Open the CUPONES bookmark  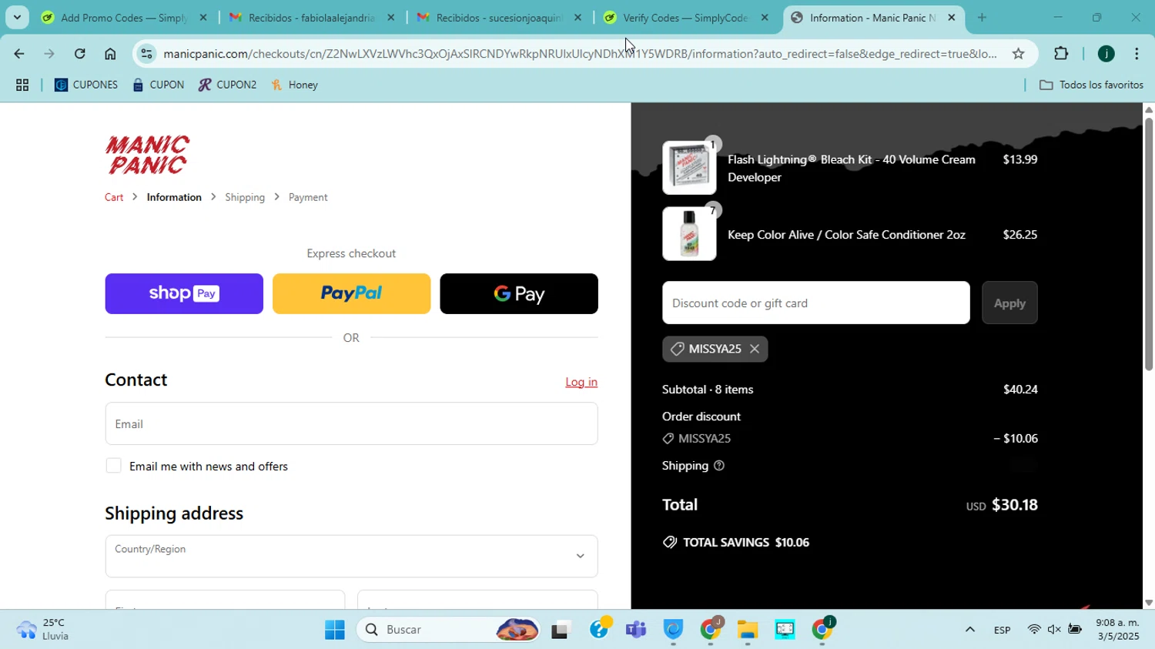click(x=86, y=85)
